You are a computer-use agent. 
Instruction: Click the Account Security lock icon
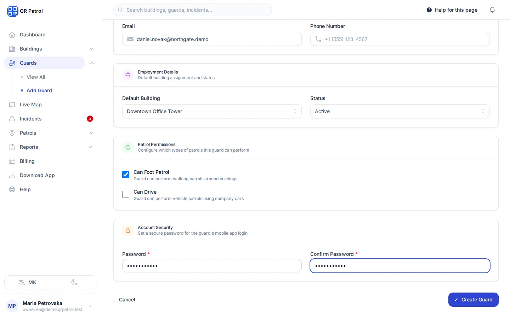pos(128,230)
